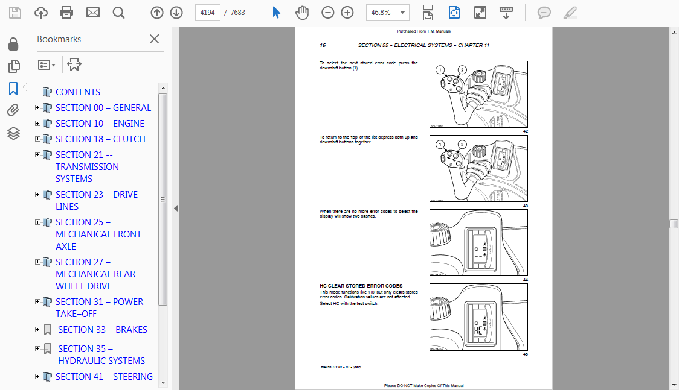Go to previous page arrow icon
679x390 pixels.
(x=156, y=13)
